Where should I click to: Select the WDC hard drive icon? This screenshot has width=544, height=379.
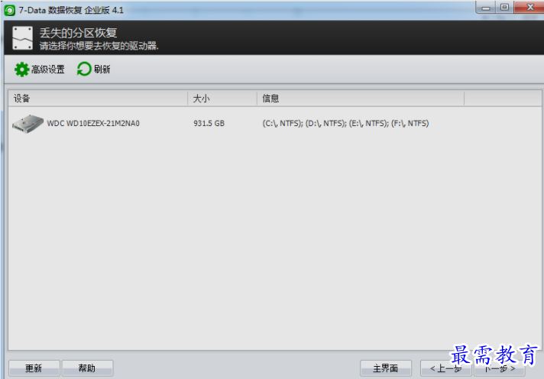28,124
